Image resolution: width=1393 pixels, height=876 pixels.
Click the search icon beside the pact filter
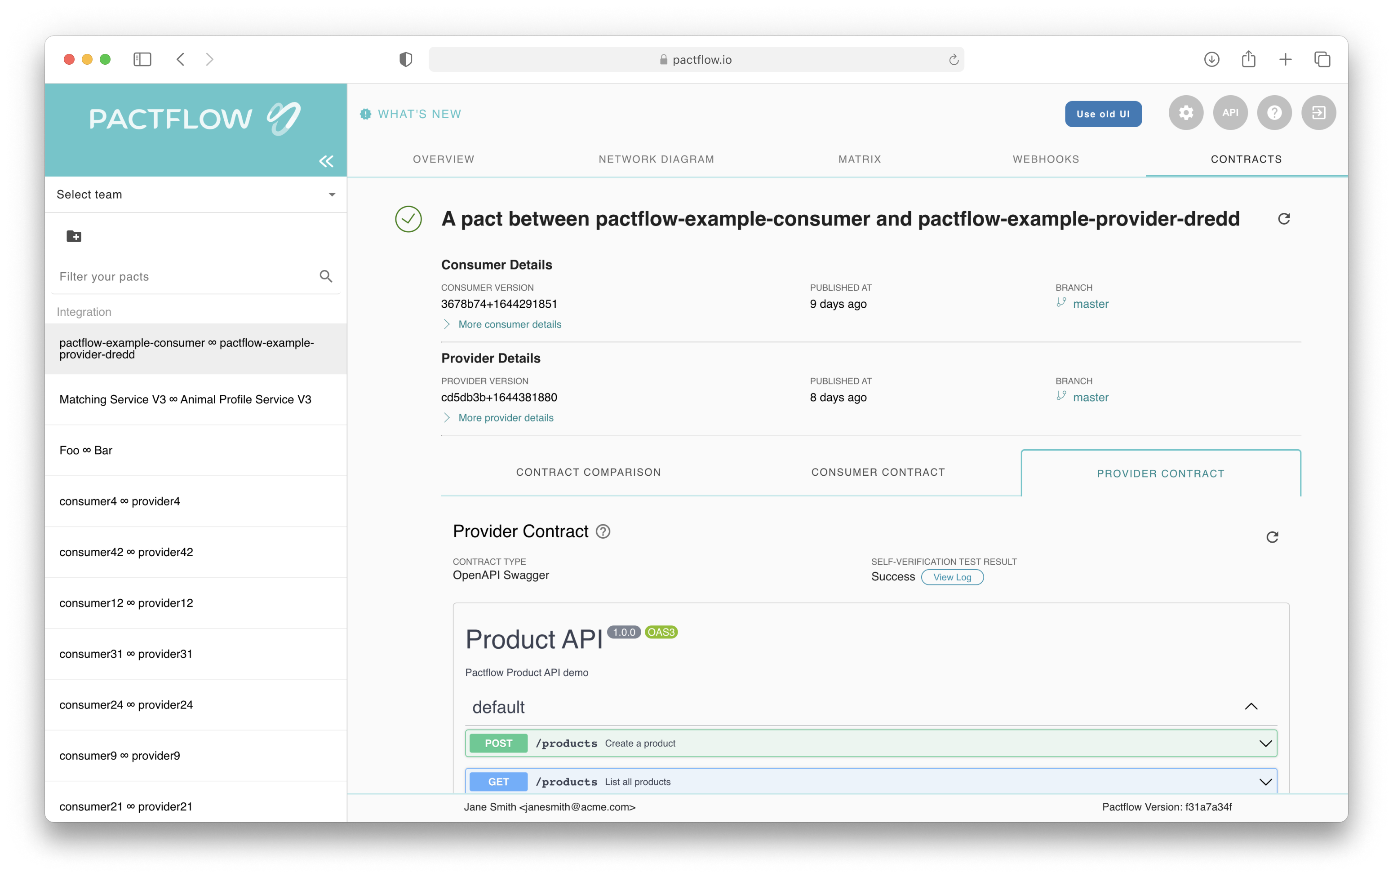326,276
